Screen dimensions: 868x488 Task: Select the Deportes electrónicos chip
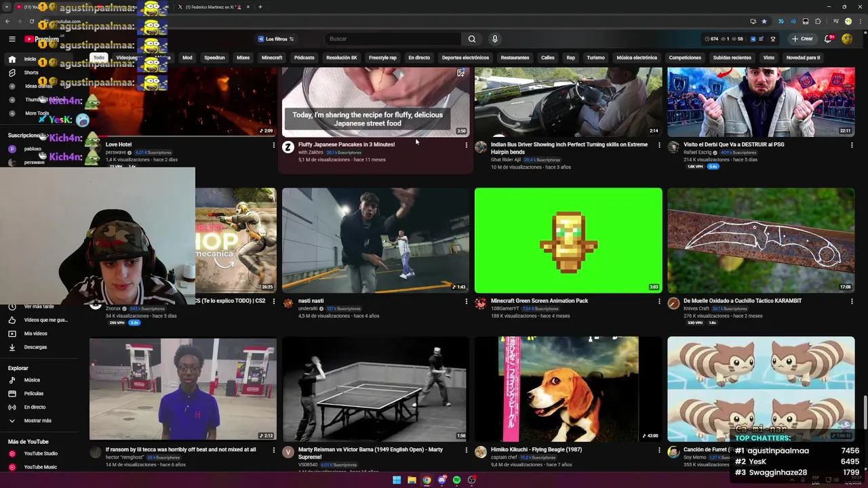click(465, 58)
